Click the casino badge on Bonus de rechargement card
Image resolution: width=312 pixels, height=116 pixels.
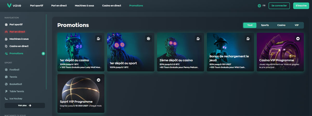pyautogui.click(x=248, y=39)
